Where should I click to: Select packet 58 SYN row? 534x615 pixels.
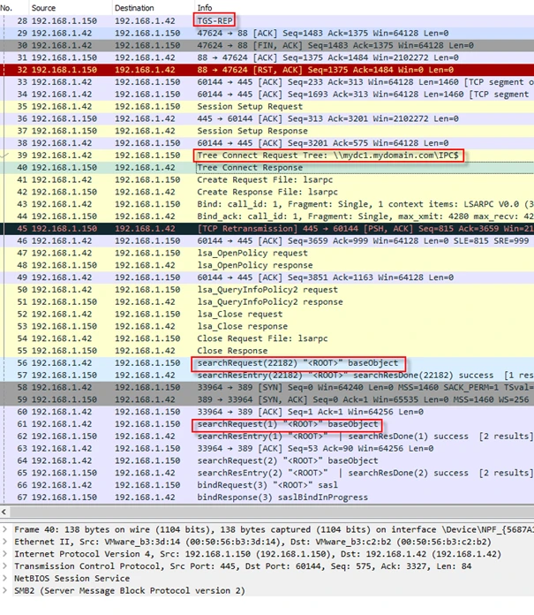(x=265, y=387)
